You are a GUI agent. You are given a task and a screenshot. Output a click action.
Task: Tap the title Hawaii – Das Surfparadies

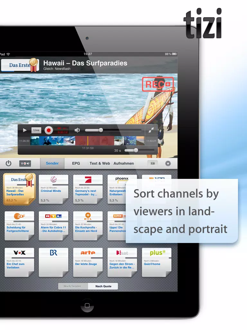(85, 63)
